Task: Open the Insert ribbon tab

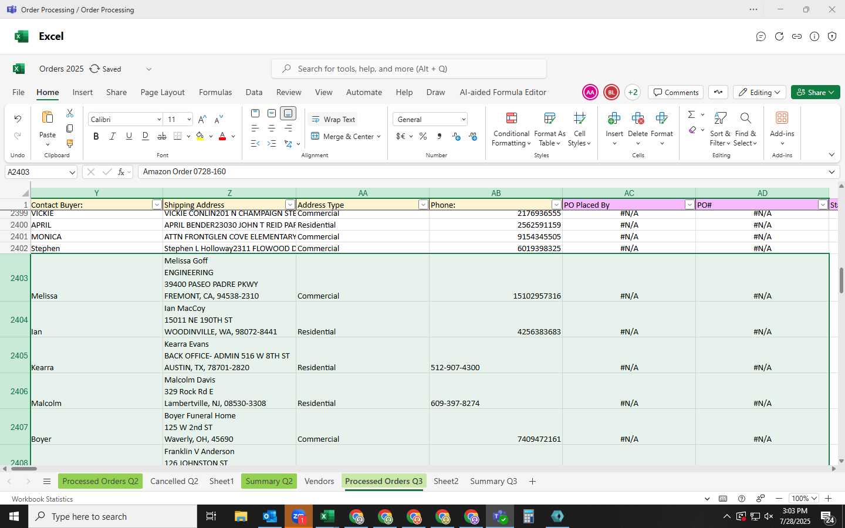Action: coord(83,92)
